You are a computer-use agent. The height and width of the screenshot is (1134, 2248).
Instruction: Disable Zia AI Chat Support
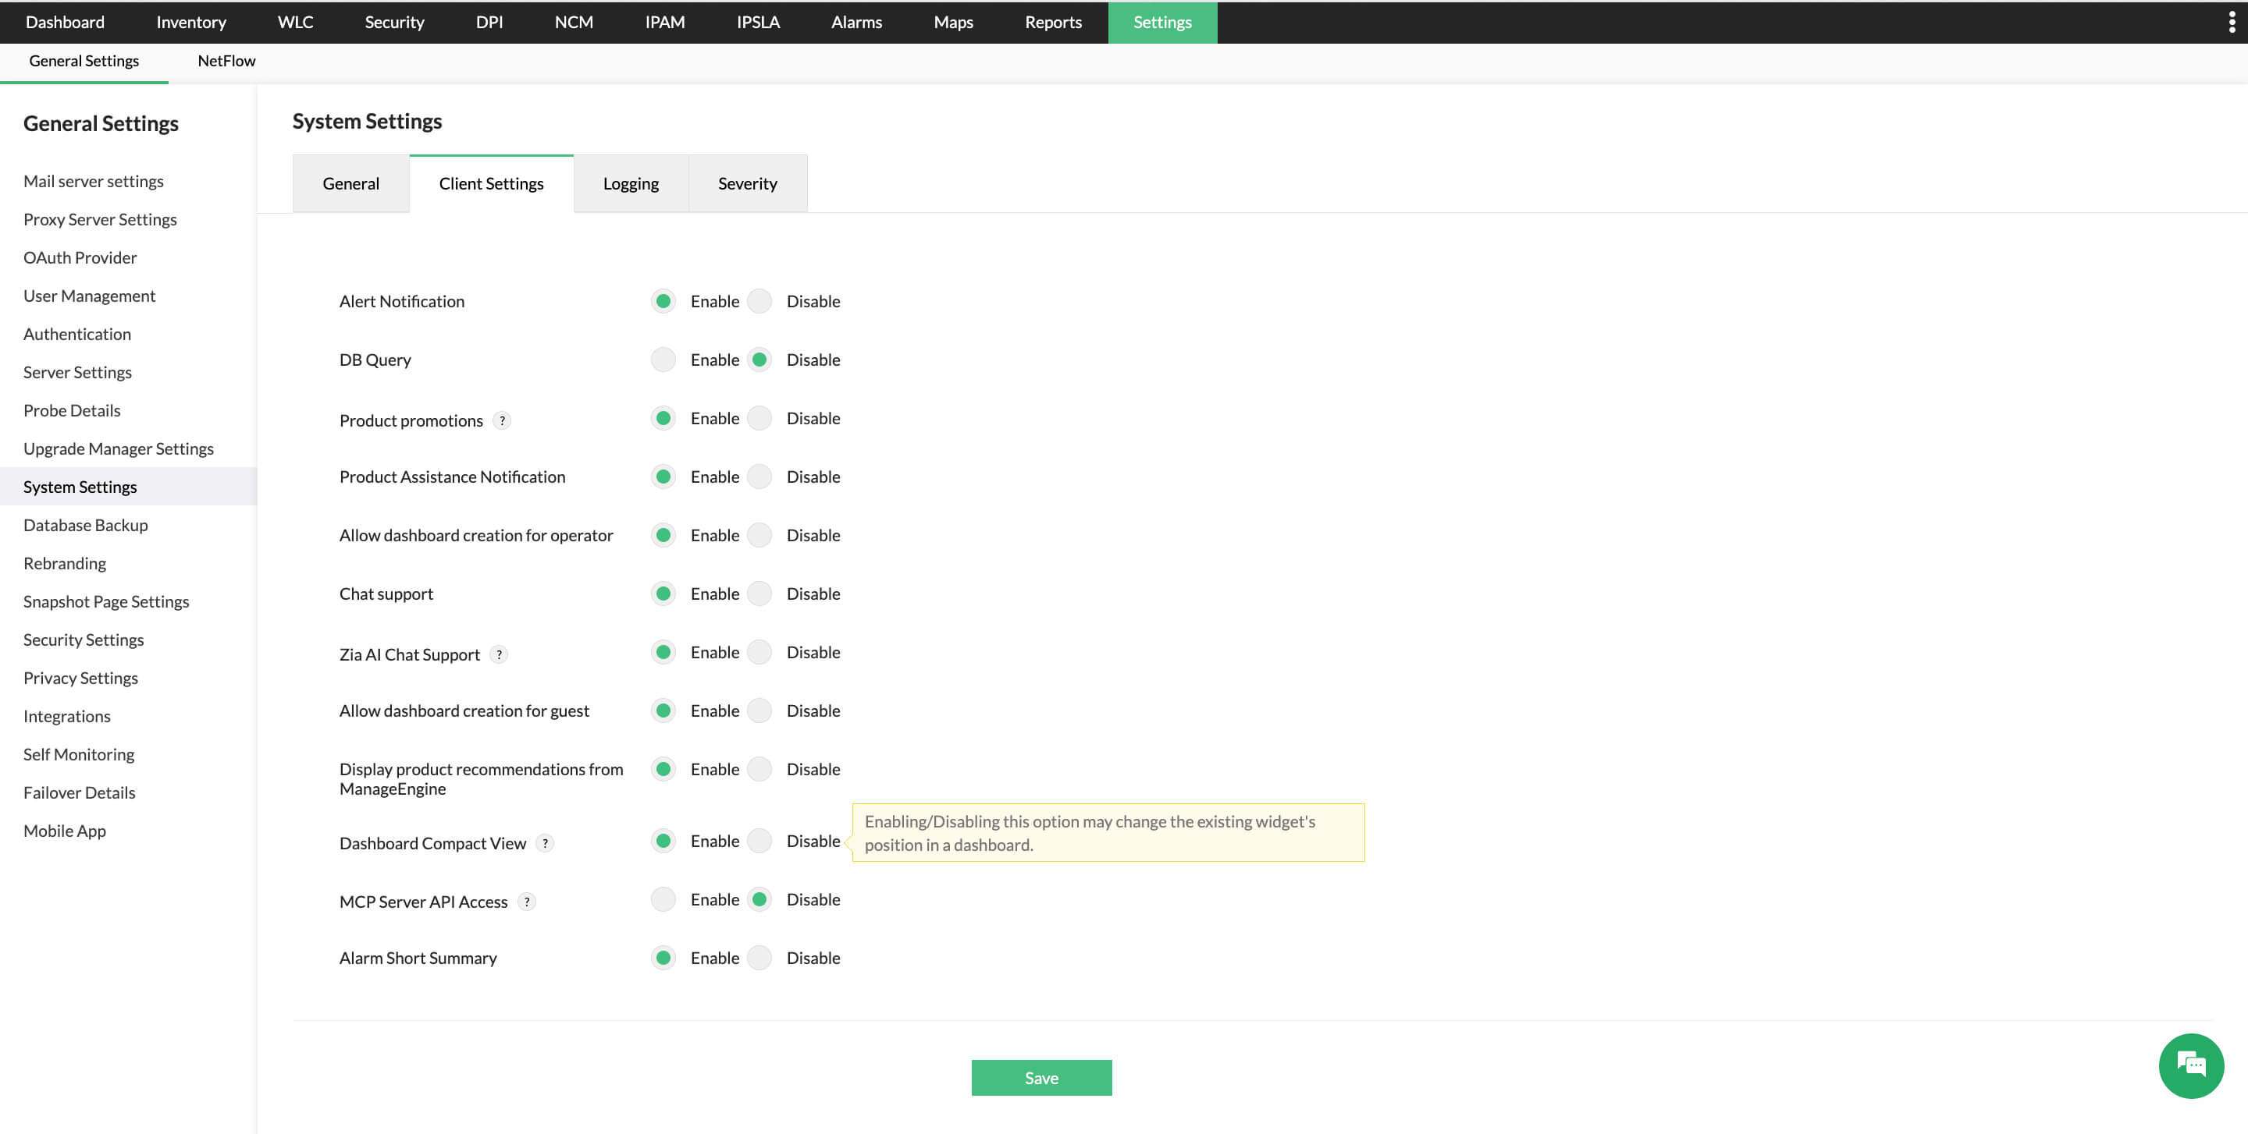click(759, 652)
